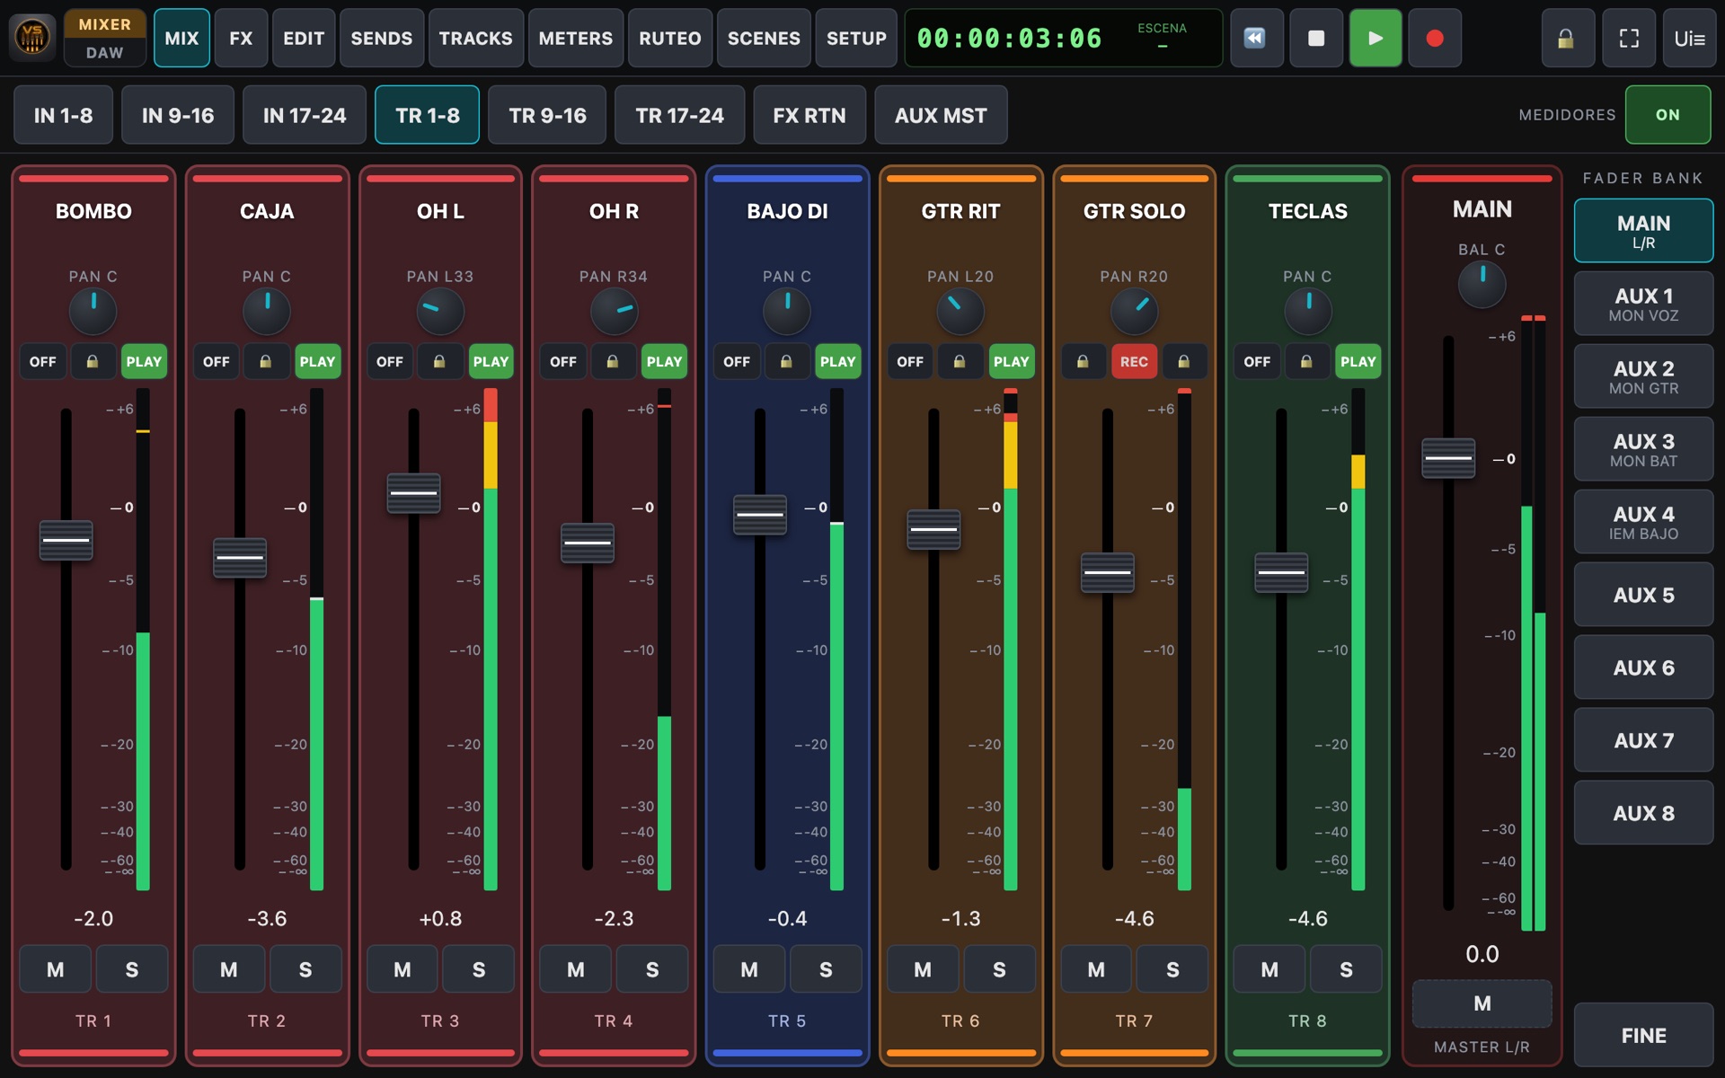The height and width of the screenshot is (1078, 1725).
Task: Solo the CAJA channel
Action: click(305, 969)
